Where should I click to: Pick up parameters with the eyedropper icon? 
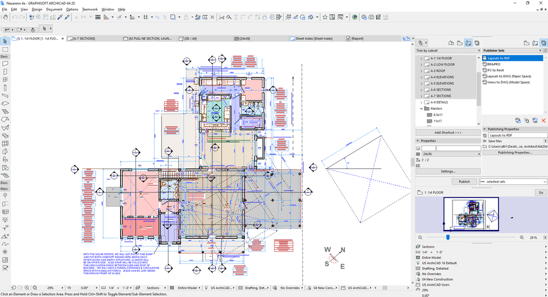click(x=60, y=17)
